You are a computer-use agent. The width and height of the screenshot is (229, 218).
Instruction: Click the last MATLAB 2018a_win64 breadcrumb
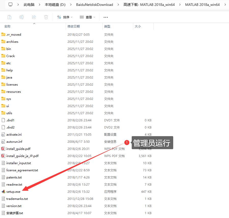(x=202, y=5)
